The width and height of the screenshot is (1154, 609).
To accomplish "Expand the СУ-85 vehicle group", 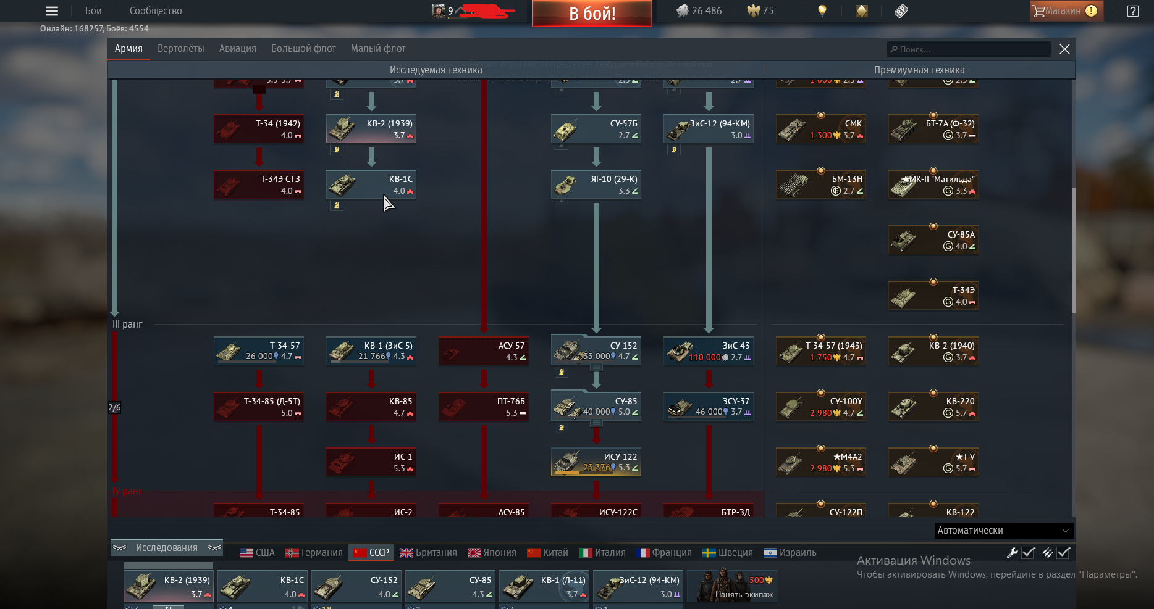I will click(596, 423).
